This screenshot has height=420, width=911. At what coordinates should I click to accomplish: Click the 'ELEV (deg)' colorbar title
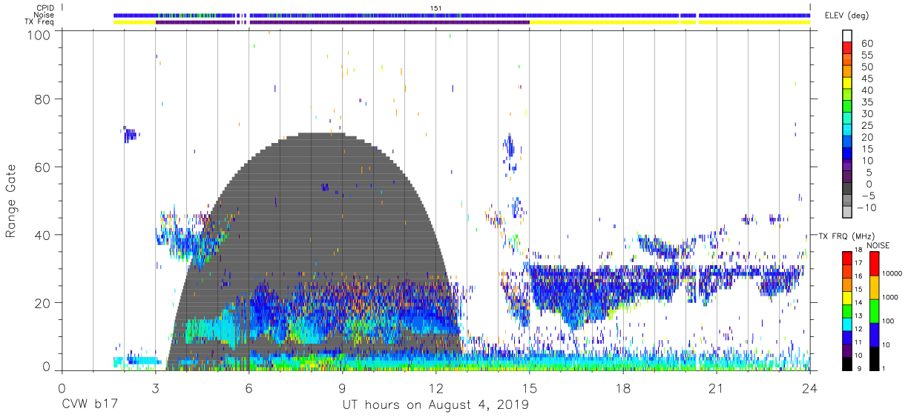coord(847,16)
